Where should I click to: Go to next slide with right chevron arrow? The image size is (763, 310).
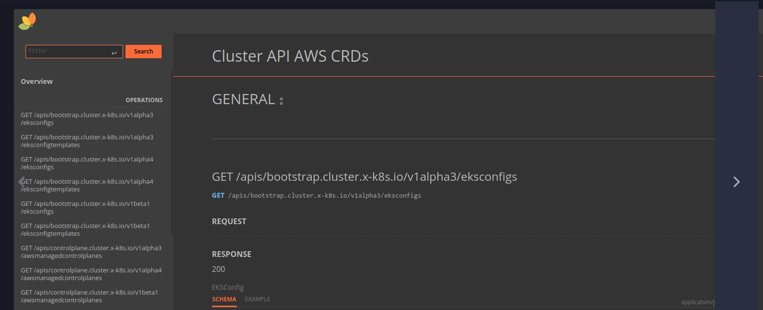click(736, 182)
